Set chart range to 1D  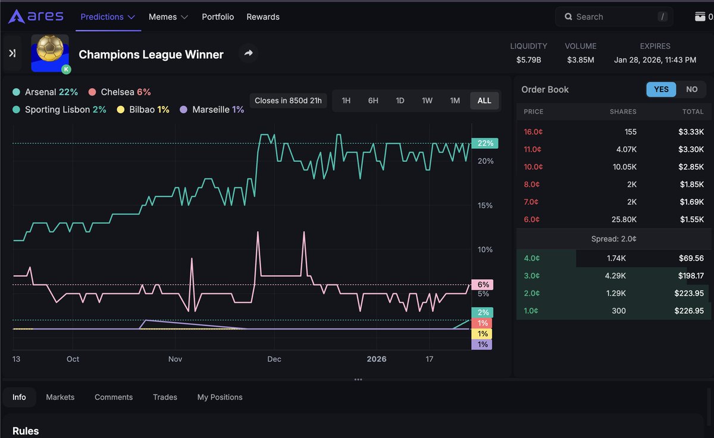point(400,101)
